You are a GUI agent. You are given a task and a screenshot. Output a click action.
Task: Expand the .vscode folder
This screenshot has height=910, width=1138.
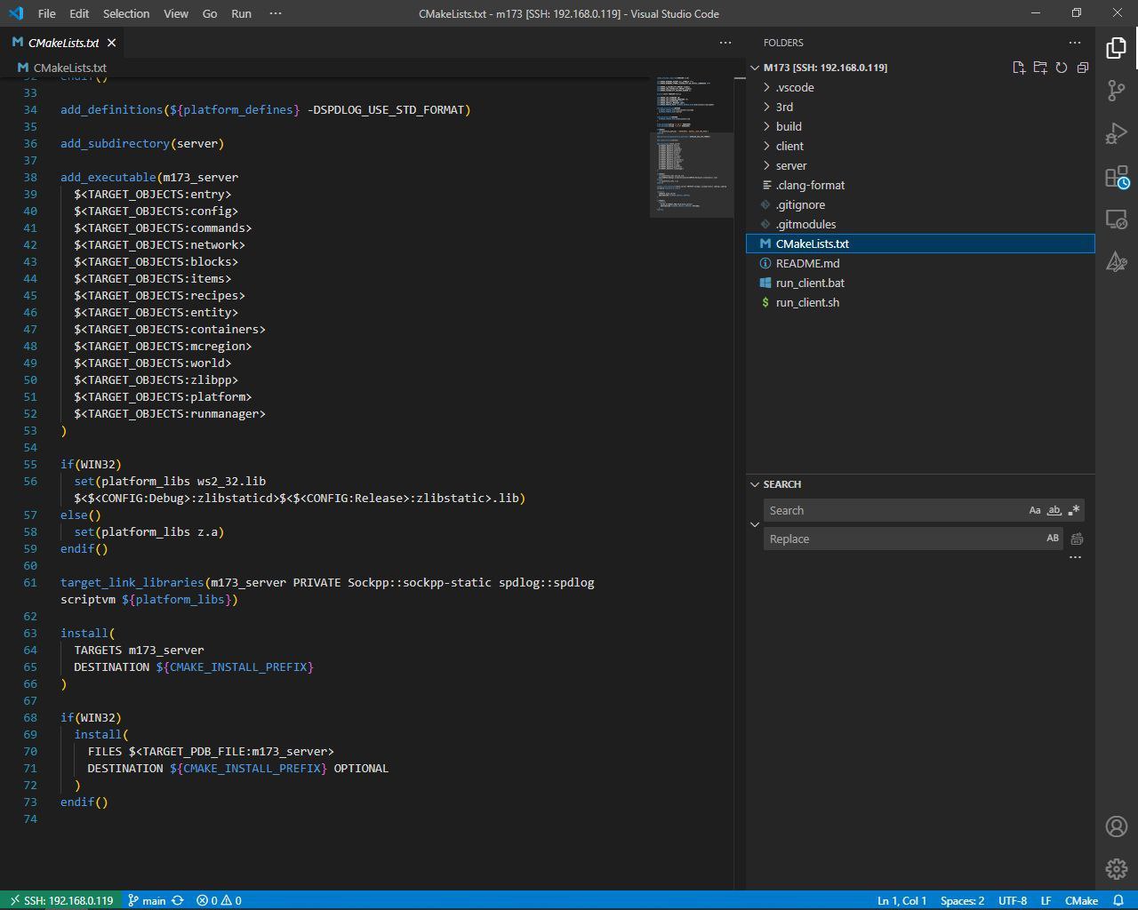click(x=794, y=87)
